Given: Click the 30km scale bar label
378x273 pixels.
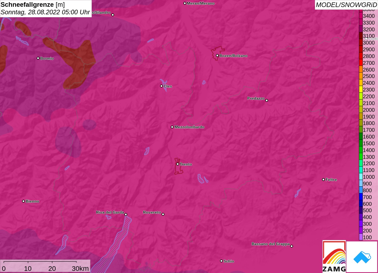Looking at the screenshot, I should (x=80, y=268).
